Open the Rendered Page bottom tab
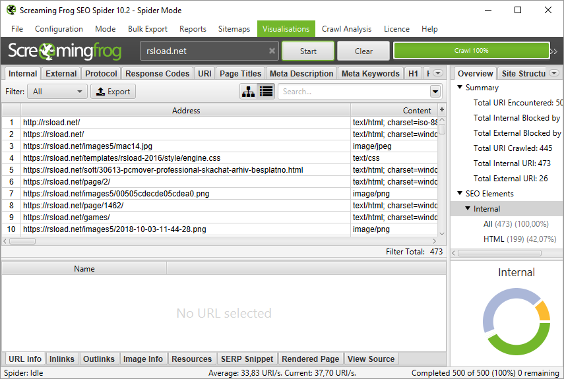Viewport: 564px width, 379px height. 311,359
